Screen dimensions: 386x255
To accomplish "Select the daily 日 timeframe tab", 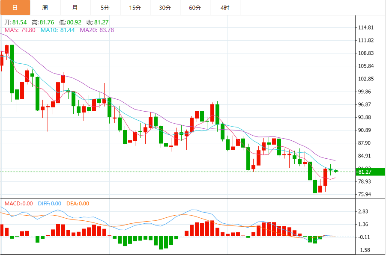I will point(15,8).
